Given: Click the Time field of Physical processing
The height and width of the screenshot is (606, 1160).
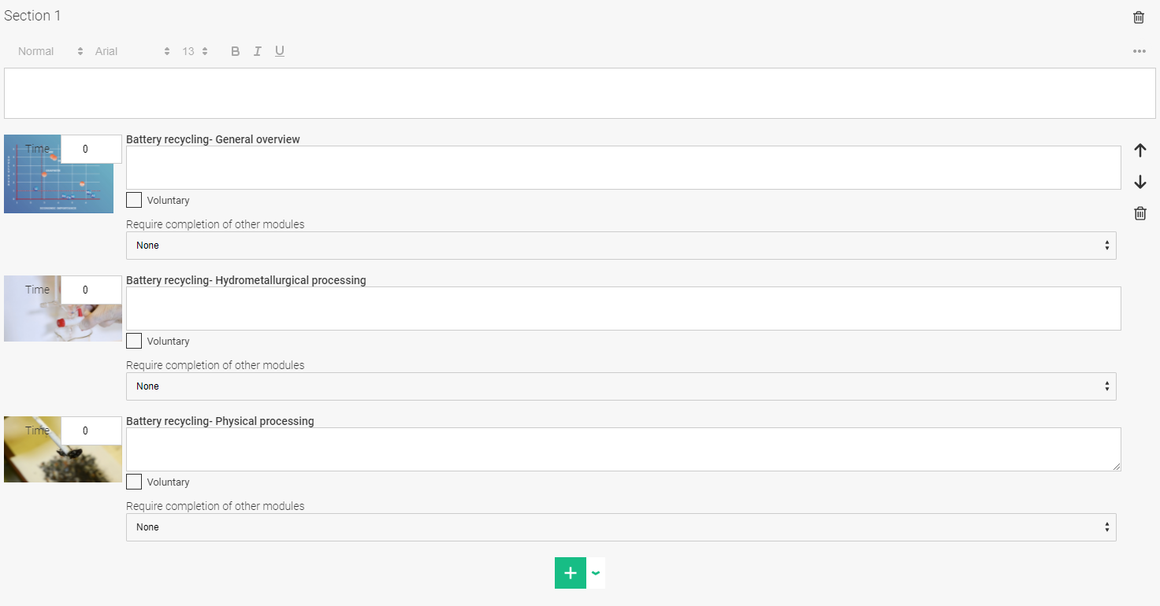Looking at the screenshot, I should coord(91,430).
